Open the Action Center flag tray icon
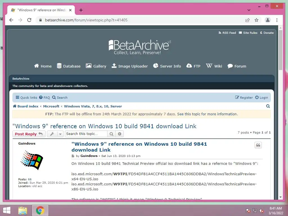Screen dimensions: 288x216 tap(248, 211)
